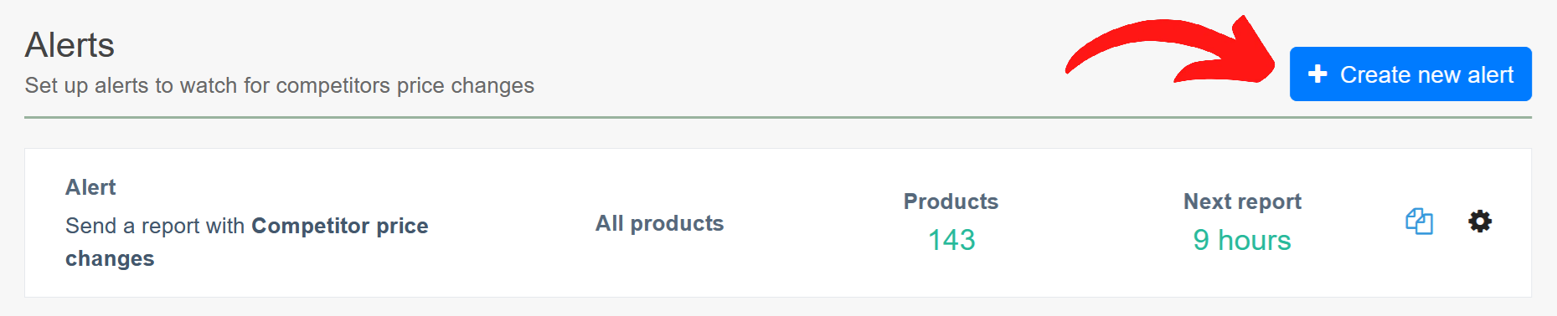Select the All products filter label
This screenshot has width=1557, height=316.
pyautogui.click(x=659, y=223)
